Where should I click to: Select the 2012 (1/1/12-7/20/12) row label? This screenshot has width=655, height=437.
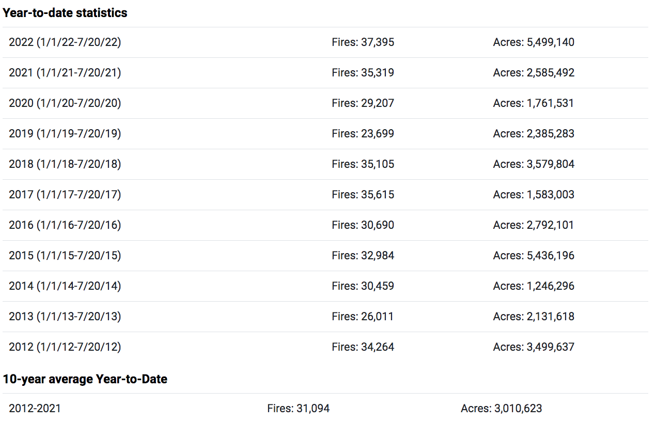(65, 347)
